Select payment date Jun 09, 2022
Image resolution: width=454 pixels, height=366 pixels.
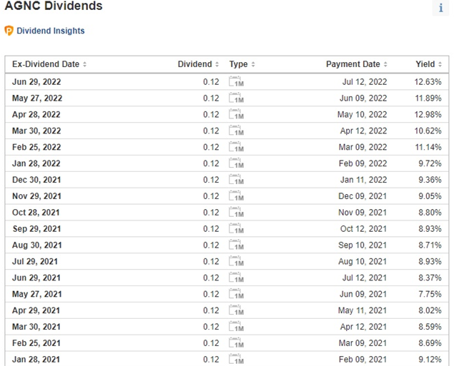point(363,98)
